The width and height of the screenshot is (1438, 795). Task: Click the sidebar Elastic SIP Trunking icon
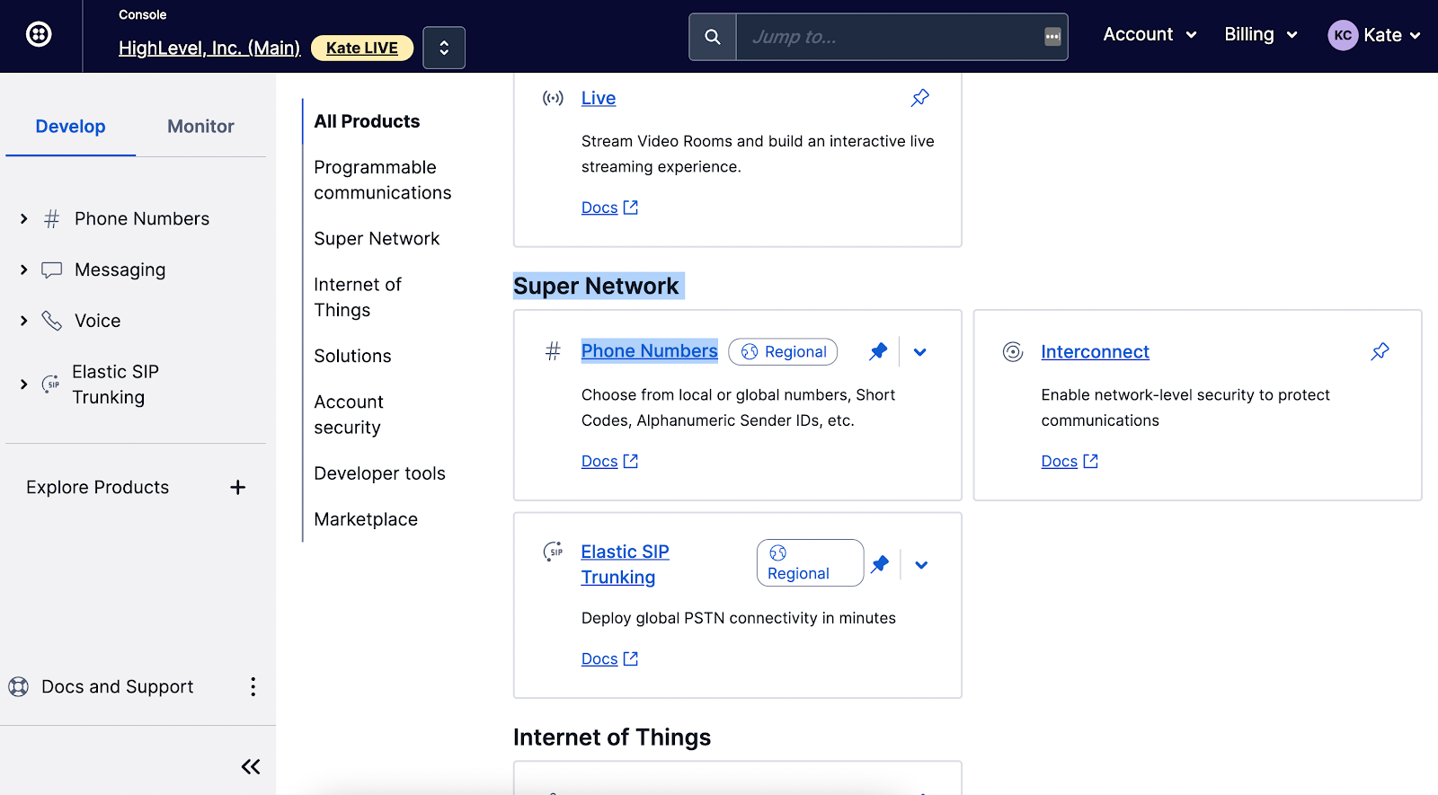pos(51,384)
